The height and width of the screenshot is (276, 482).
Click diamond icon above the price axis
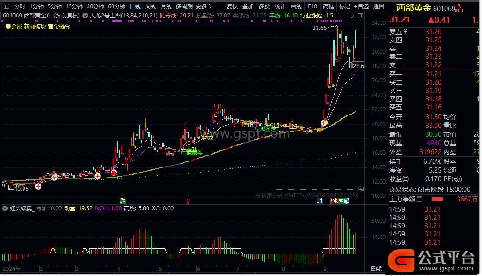[x=352, y=16]
